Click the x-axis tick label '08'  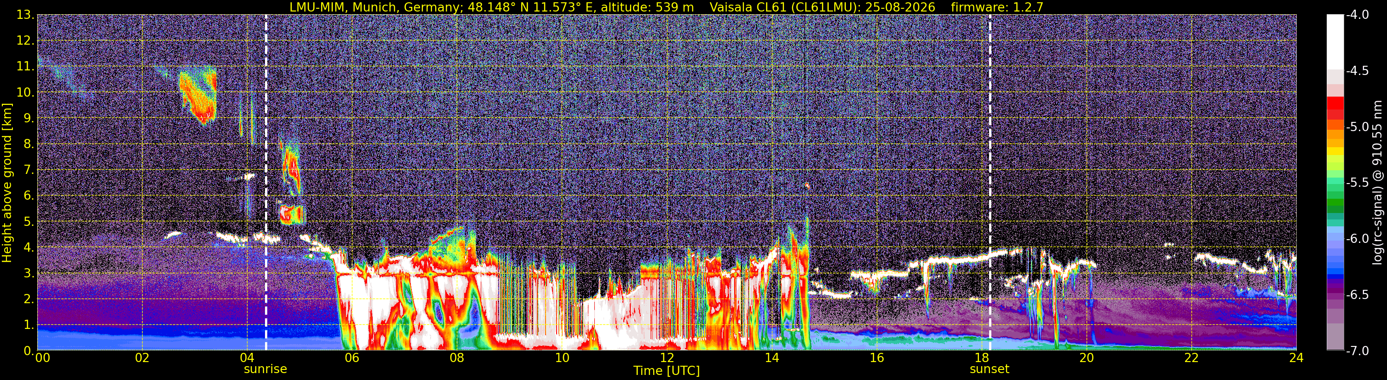coord(457,358)
